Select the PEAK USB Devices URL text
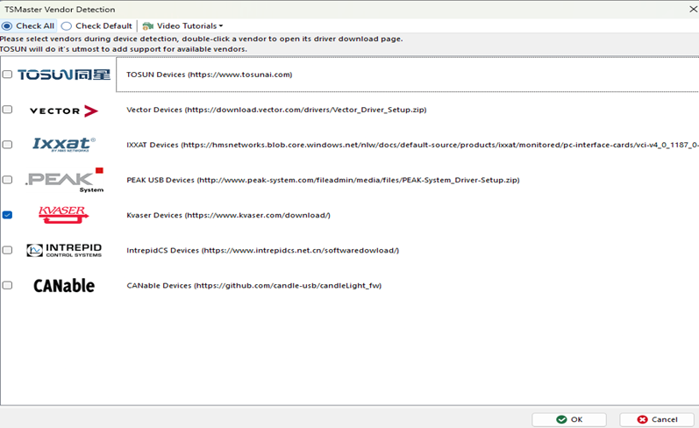699x428 pixels. [x=324, y=180]
